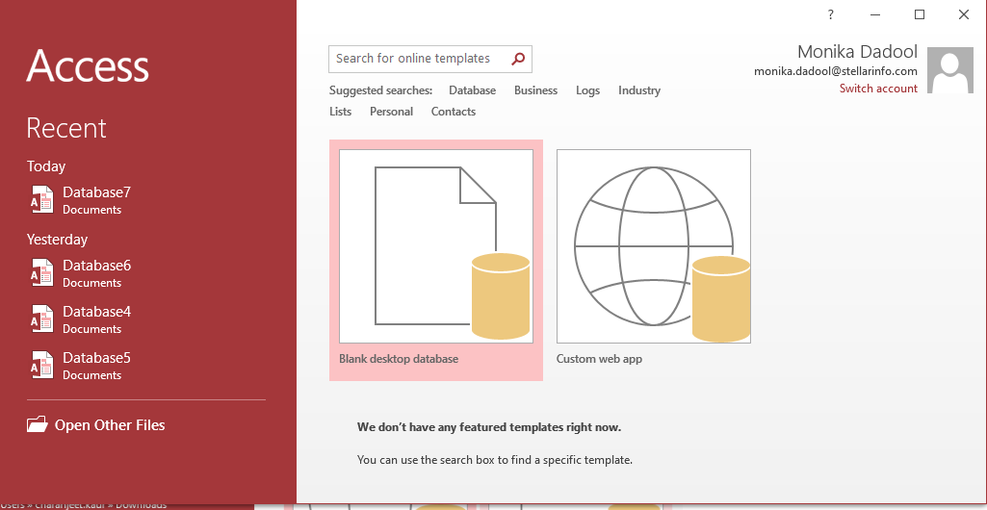Click the user profile avatar picture
The height and width of the screenshot is (510, 987).
(949, 70)
